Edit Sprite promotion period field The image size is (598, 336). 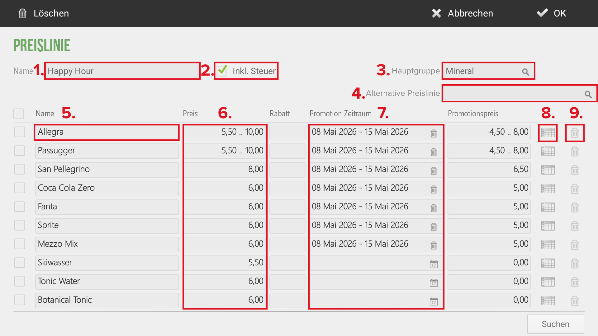[376, 226]
